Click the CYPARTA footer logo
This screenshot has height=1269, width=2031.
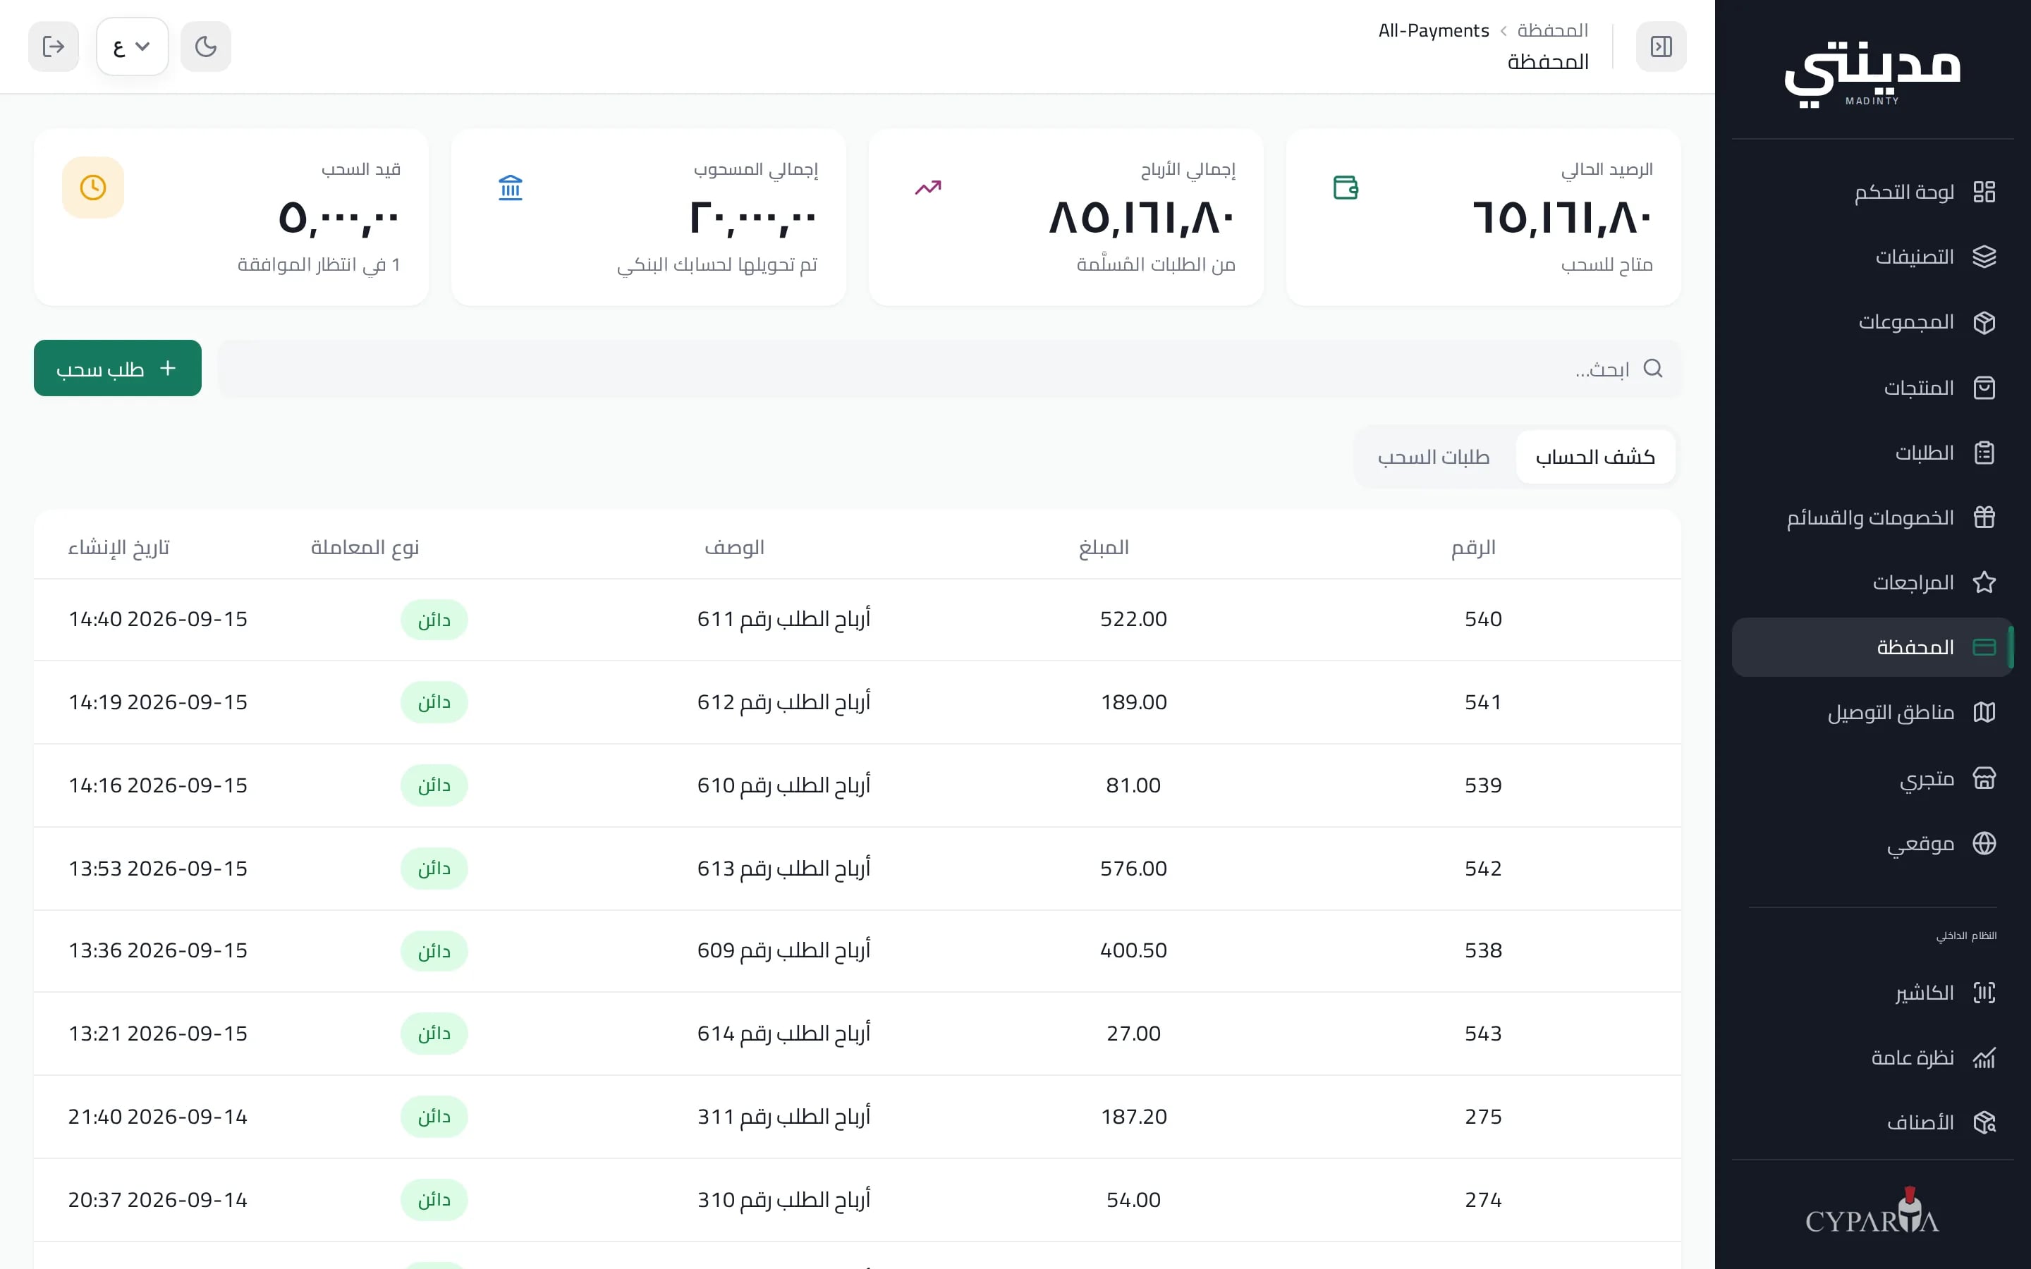[x=1872, y=1211]
